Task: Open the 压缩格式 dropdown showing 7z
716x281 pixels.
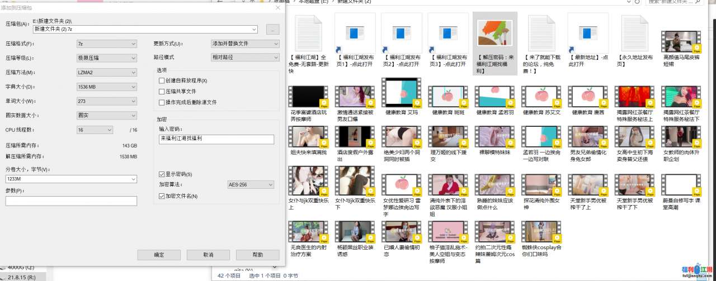Action: click(106, 44)
